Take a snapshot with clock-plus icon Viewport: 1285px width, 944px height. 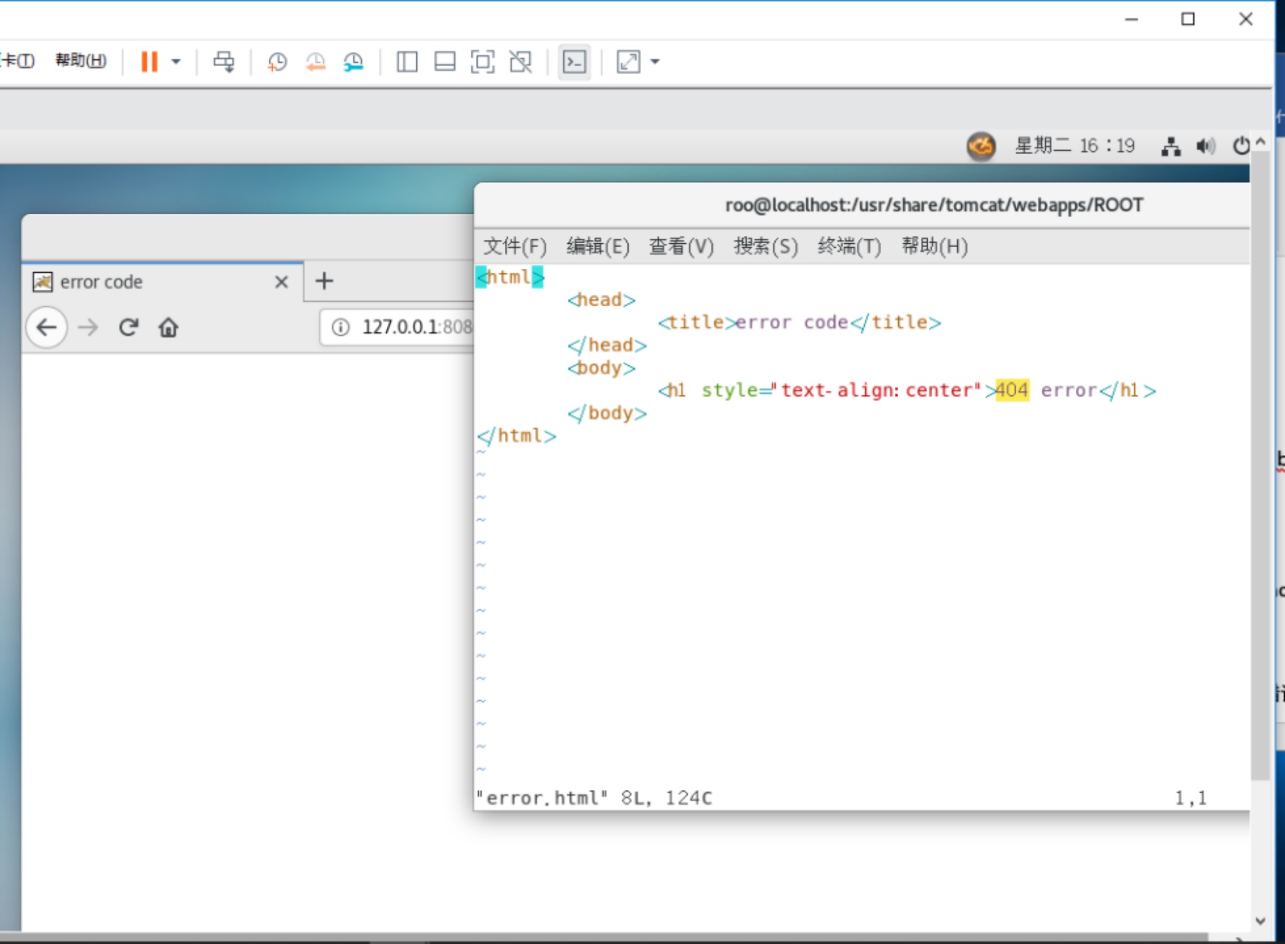point(277,62)
